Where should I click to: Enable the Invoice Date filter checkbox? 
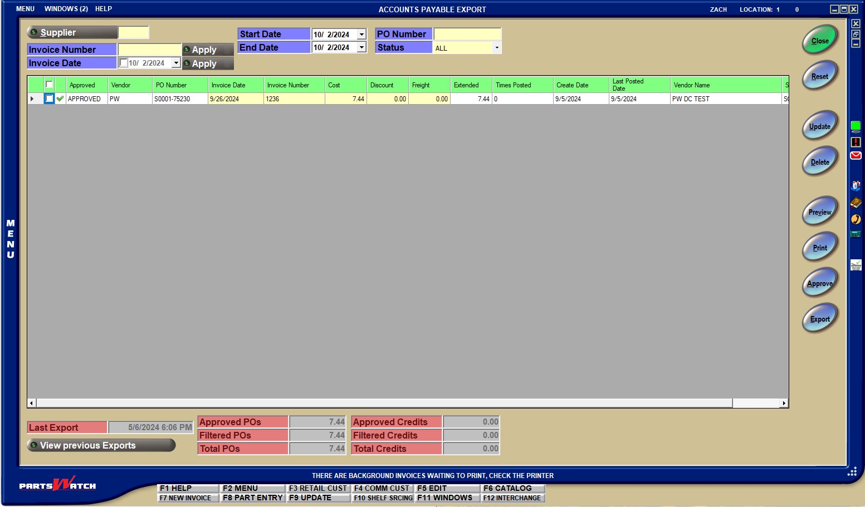pos(124,63)
